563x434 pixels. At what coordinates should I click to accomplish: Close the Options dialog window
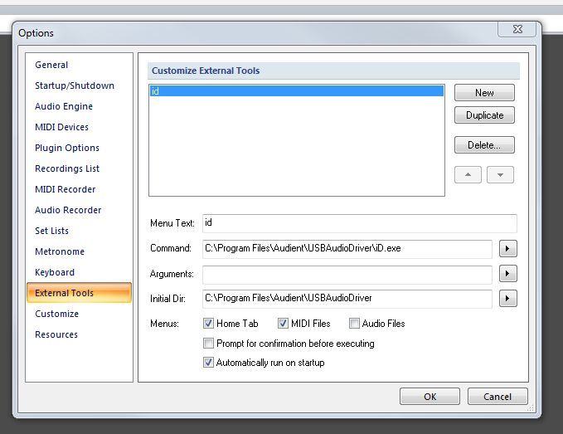click(517, 30)
